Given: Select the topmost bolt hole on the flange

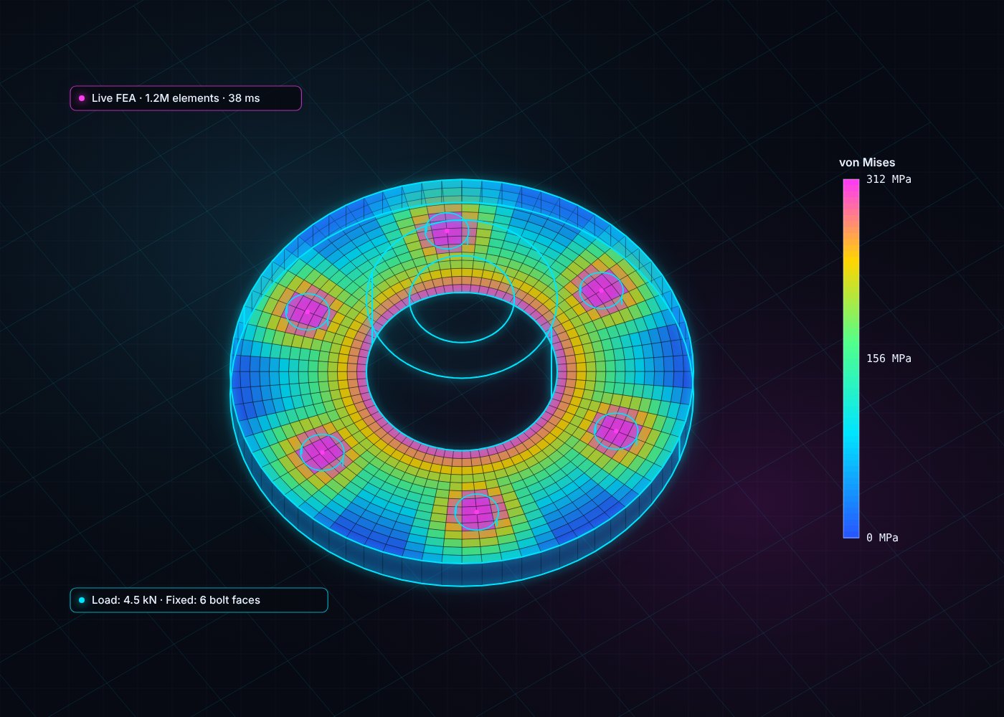Looking at the screenshot, I should [x=447, y=232].
